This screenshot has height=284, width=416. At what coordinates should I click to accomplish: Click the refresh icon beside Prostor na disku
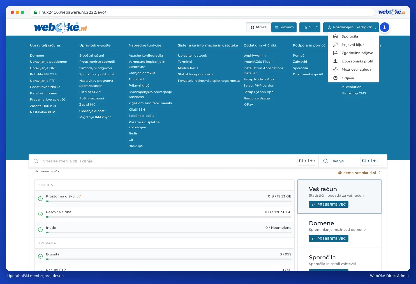point(79,196)
